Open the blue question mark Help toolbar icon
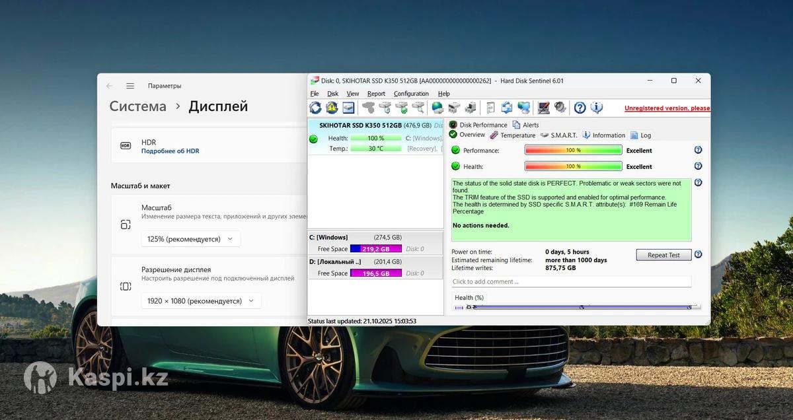Image resolution: width=793 pixels, height=420 pixels. tap(580, 108)
